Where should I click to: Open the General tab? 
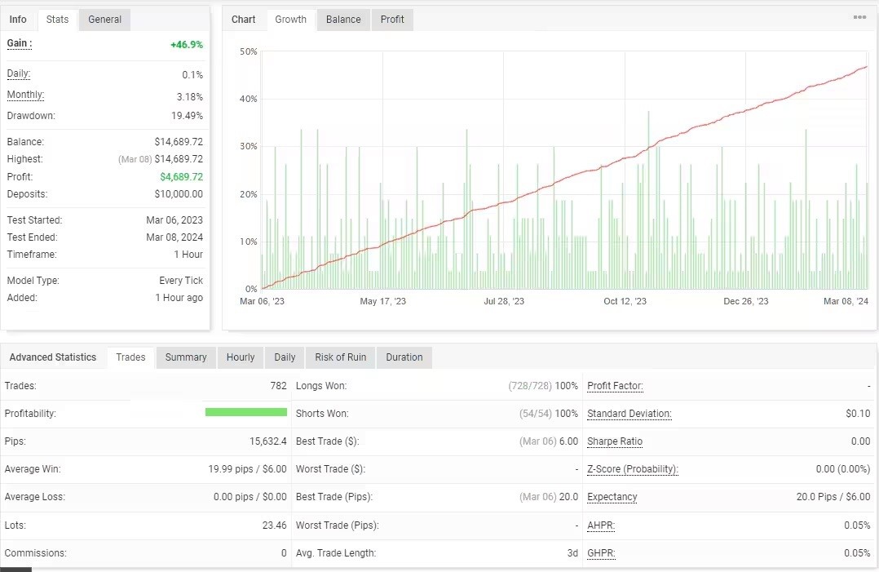(x=104, y=20)
